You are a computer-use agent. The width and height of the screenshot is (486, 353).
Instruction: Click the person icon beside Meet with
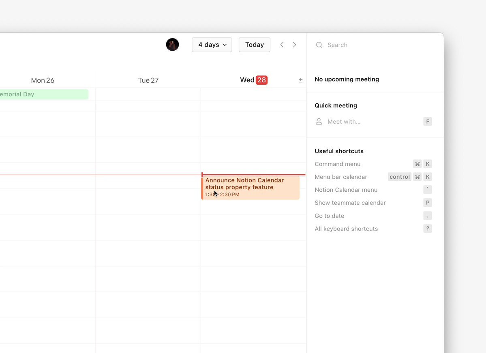click(319, 122)
